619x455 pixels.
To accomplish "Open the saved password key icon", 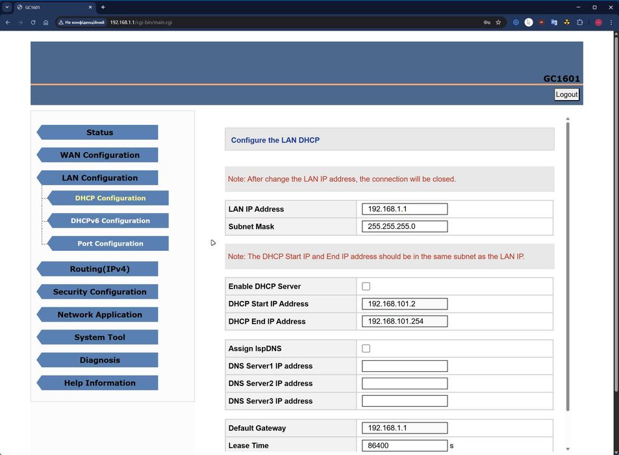I will pyautogui.click(x=486, y=23).
